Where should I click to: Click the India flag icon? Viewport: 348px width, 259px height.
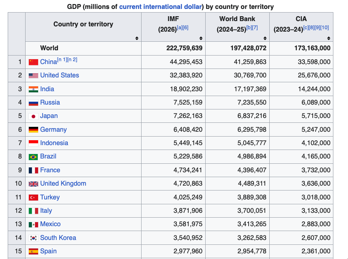(33, 89)
